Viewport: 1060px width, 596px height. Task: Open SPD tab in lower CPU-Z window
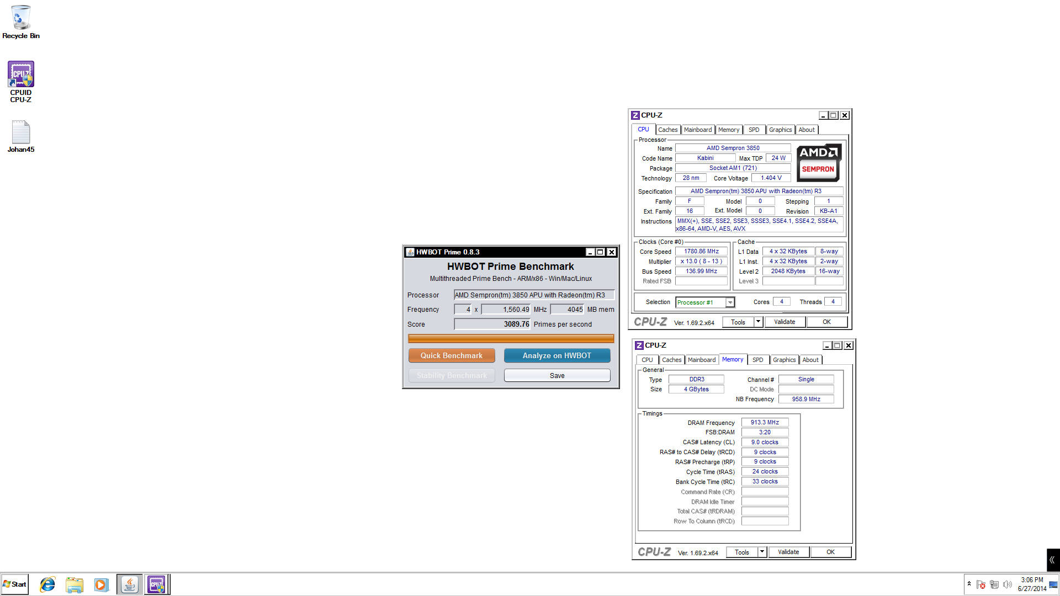758,360
